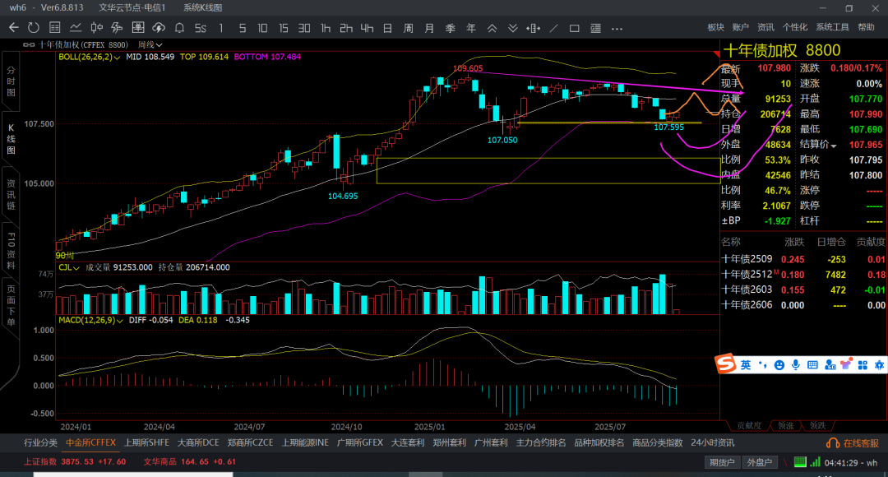Switch to the 郑商所CZCE exchange tab
The height and width of the screenshot is (477, 888).
click(250, 442)
